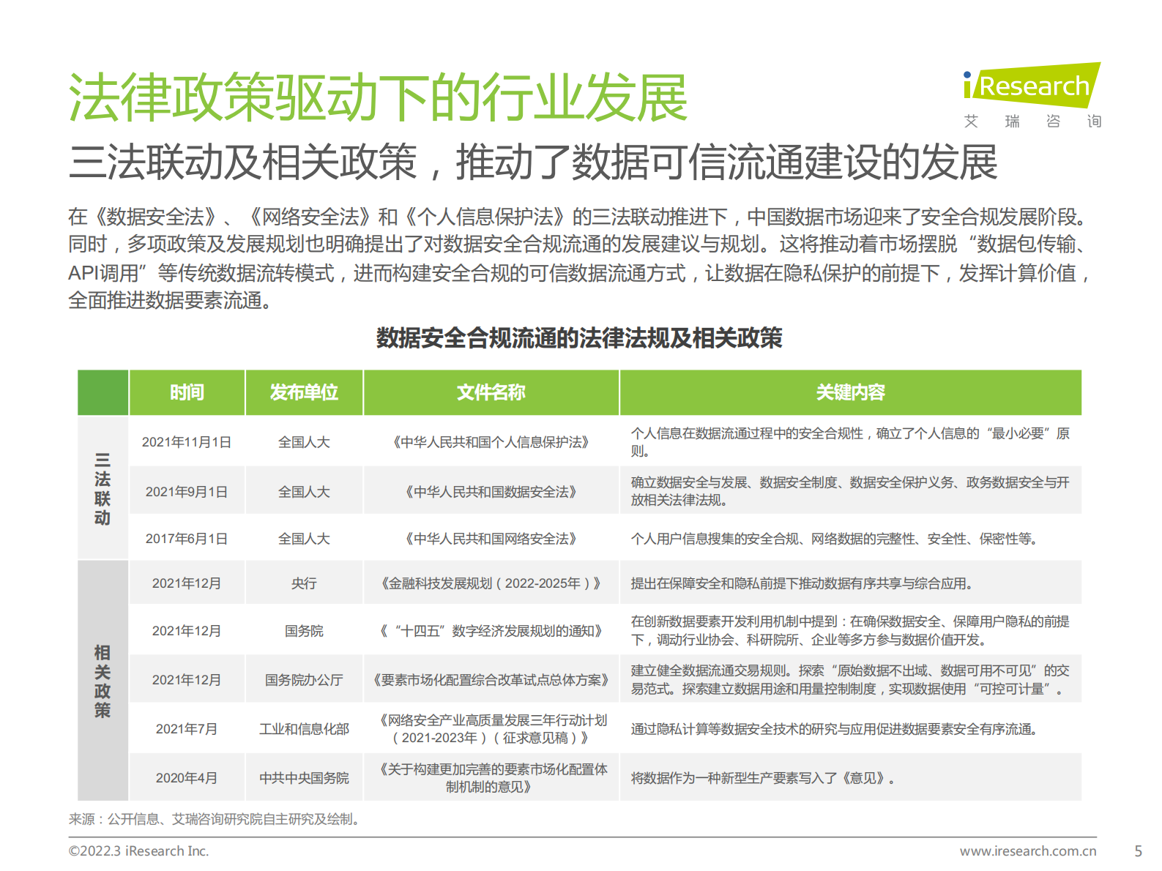Click key content starting 在创新数据要素开发利用机制中提到
The width and height of the screenshot is (1162, 871).
(x=851, y=631)
